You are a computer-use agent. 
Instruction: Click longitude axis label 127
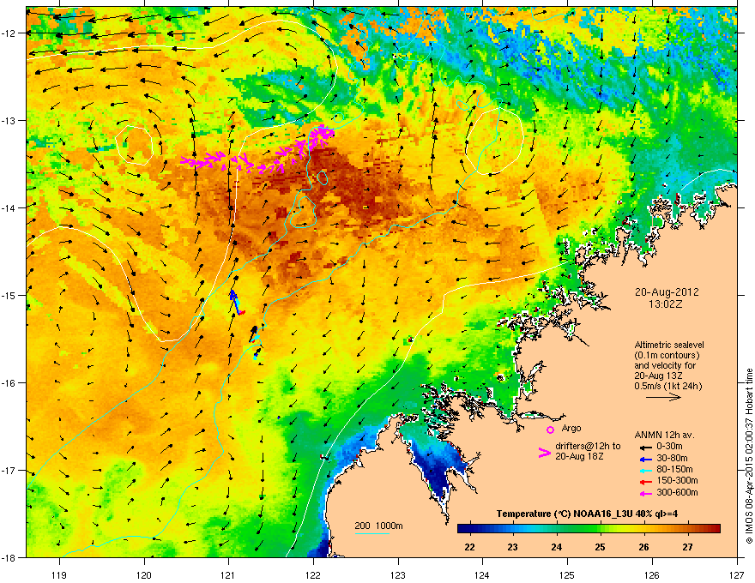tap(737, 574)
